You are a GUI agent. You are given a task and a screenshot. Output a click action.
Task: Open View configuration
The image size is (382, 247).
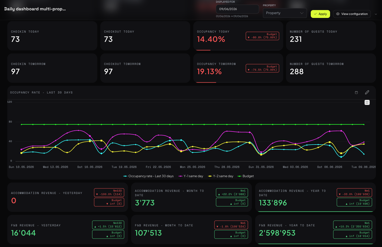pyautogui.click(x=352, y=14)
